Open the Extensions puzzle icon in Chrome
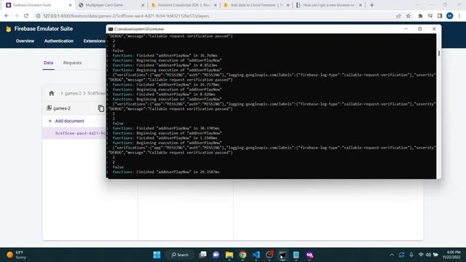The width and height of the screenshot is (466, 262). (x=420, y=16)
